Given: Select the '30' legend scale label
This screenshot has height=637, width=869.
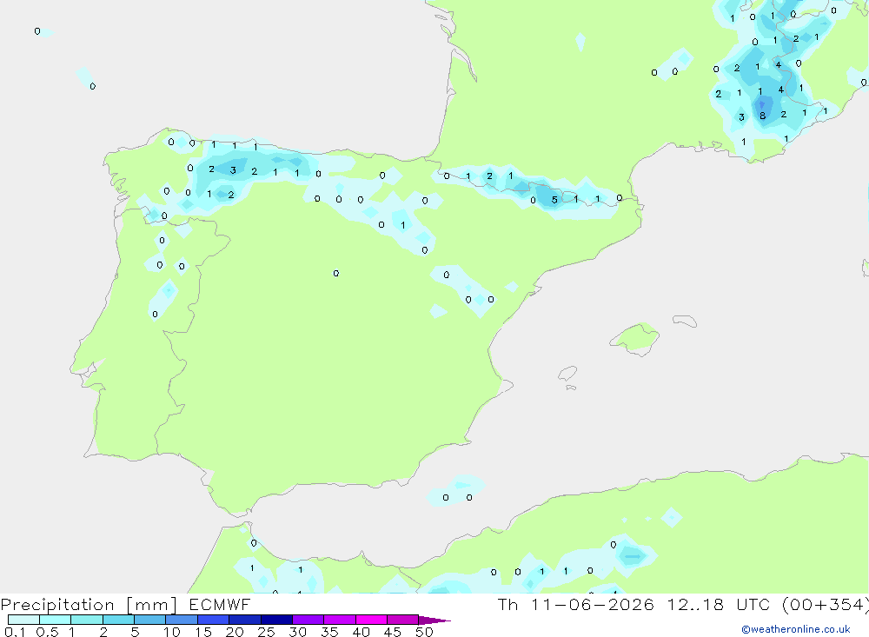Looking at the screenshot, I should [298, 632].
